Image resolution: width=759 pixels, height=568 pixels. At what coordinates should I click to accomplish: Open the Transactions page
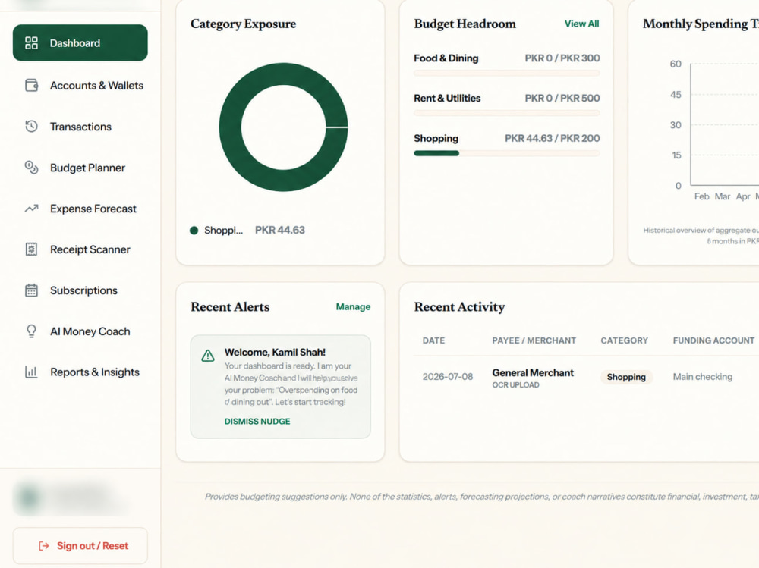coord(80,127)
